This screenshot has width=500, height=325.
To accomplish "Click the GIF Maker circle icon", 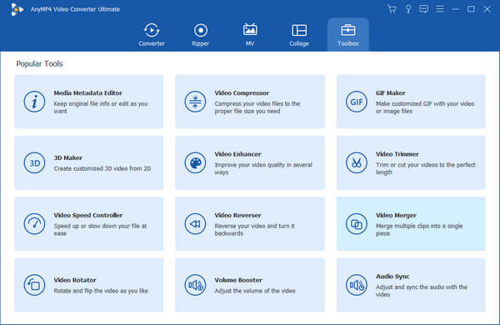I will 357,102.
